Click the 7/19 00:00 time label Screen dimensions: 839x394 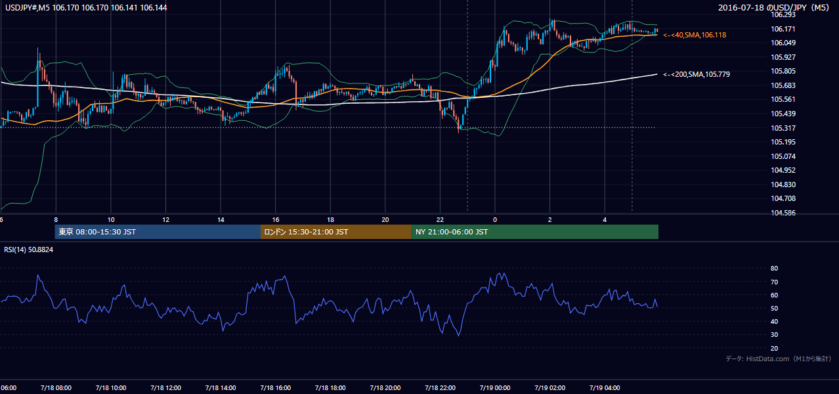494,388
